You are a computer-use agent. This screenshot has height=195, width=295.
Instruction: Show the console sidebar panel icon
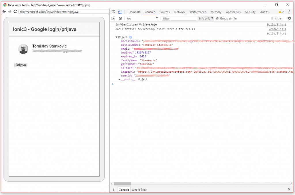pos(114,18)
